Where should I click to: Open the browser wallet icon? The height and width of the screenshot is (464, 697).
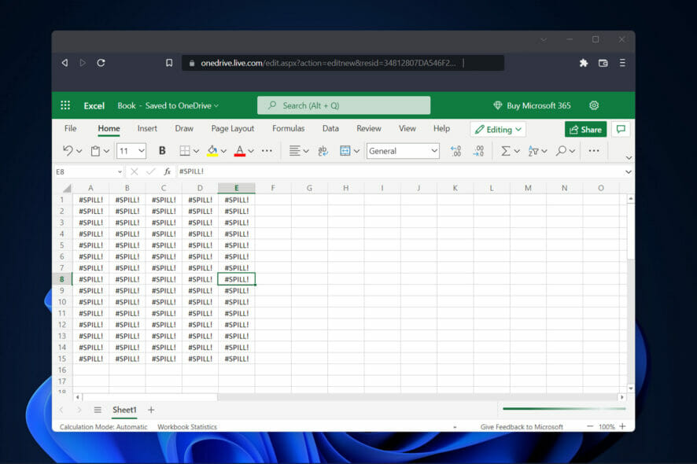click(x=603, y=63)
